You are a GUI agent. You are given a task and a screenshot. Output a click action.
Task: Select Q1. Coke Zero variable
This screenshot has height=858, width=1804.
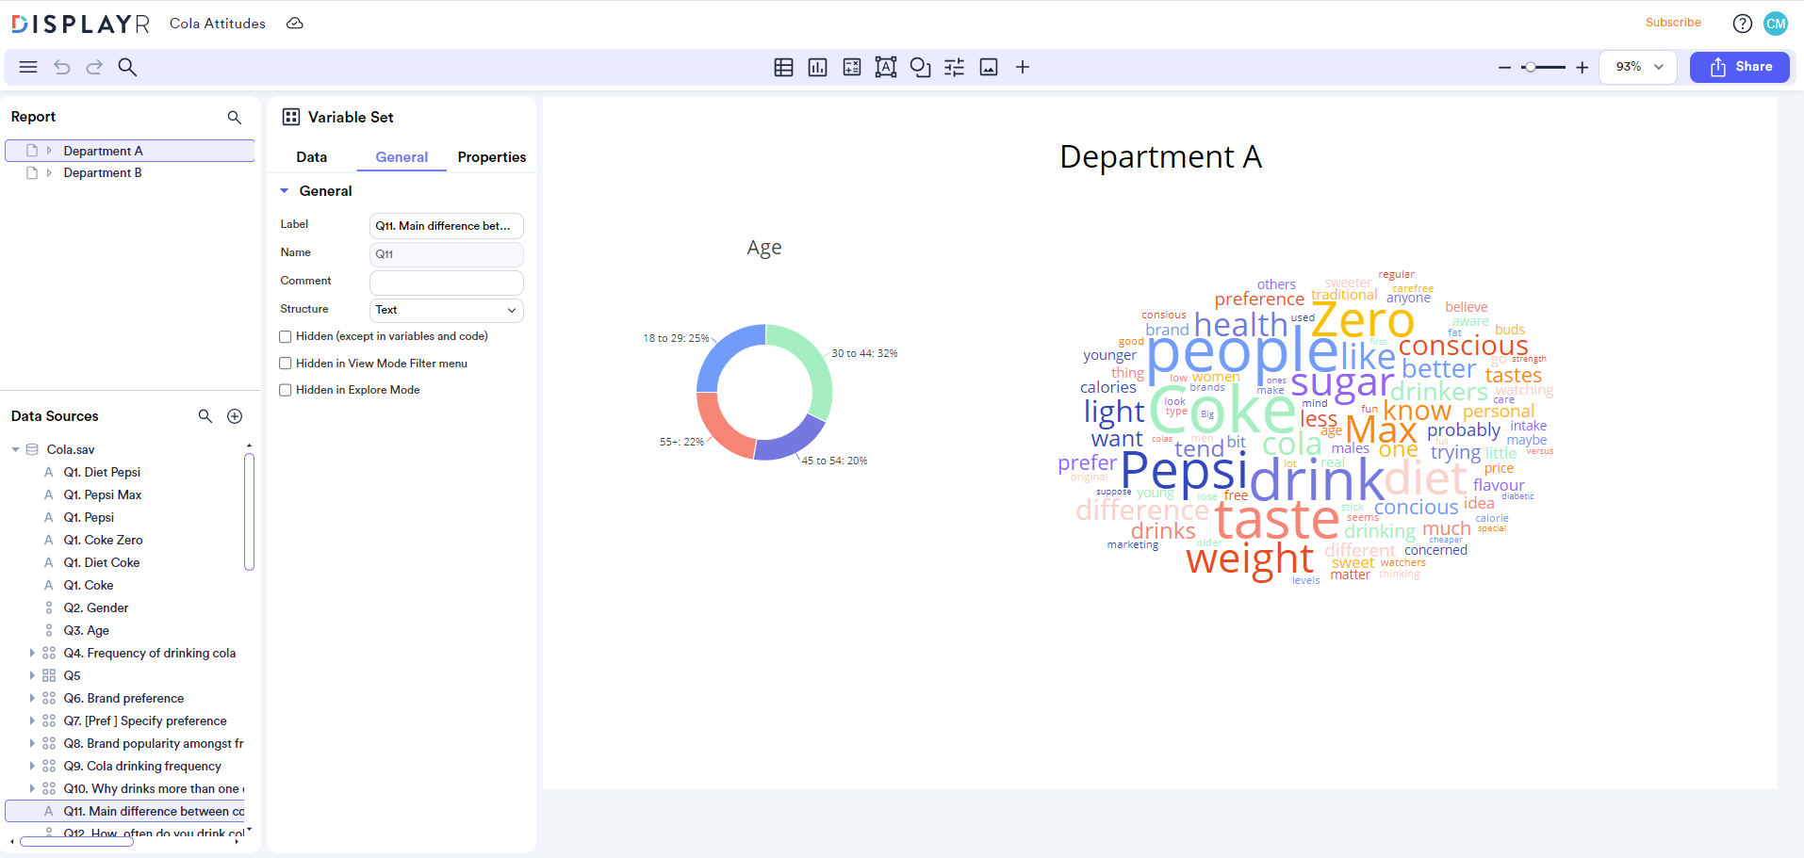[104, 540]
